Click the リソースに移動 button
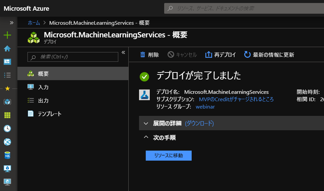The image size is (324, 191). coord(169,156)
